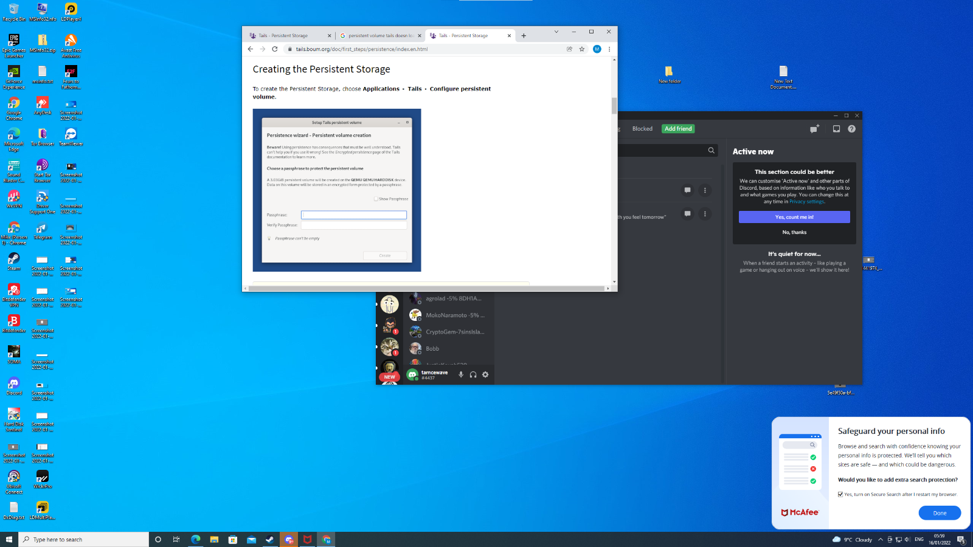
Task: Click the Chrome address bar URL
Action: click(362, 49)
